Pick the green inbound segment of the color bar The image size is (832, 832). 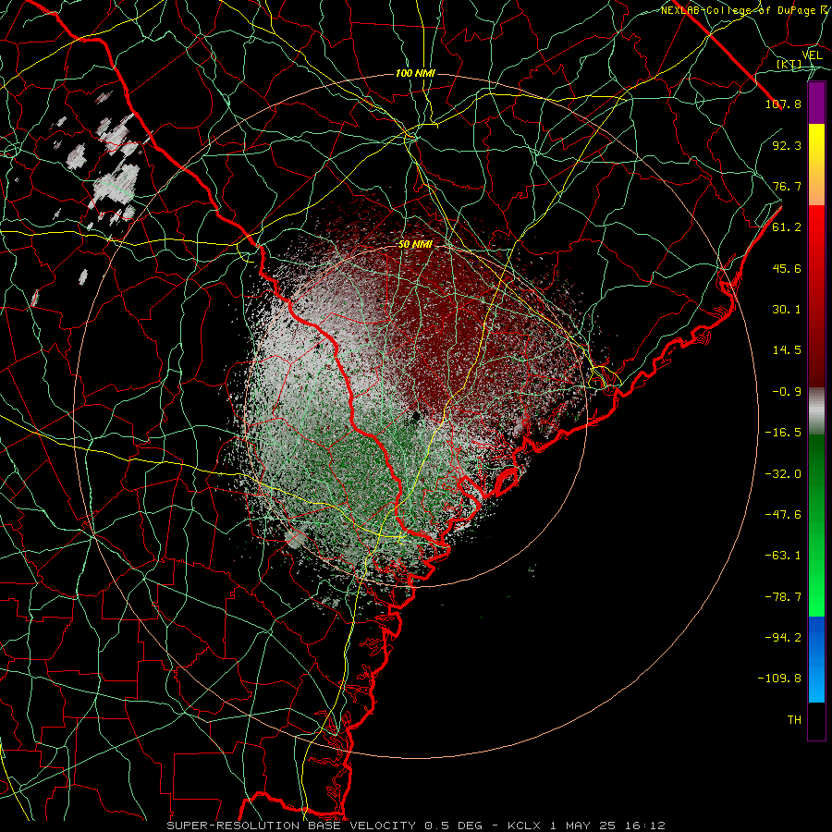[x=816, y=525]
